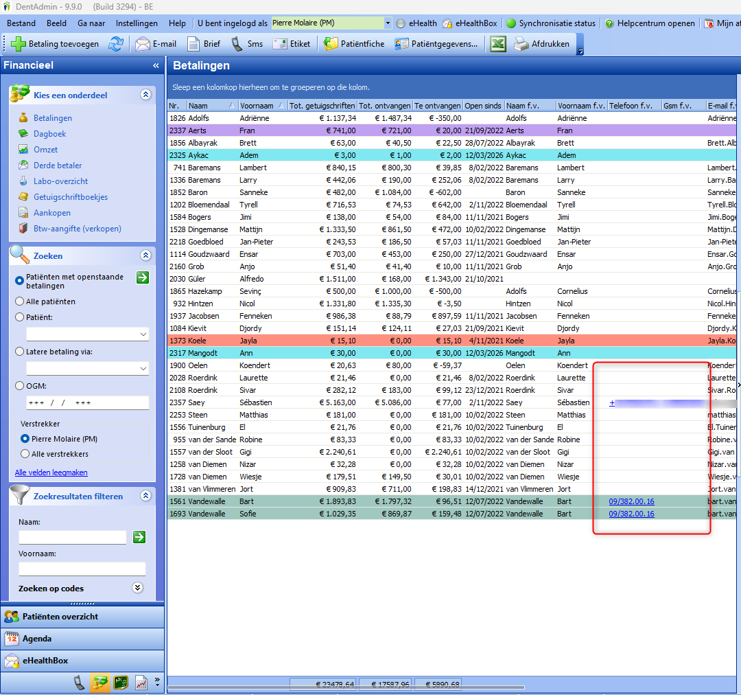Image resolution: width=741 pixels, height=695 pixels.
Task: Click the chart document icon in navigation strip
Action: point(141,683)
